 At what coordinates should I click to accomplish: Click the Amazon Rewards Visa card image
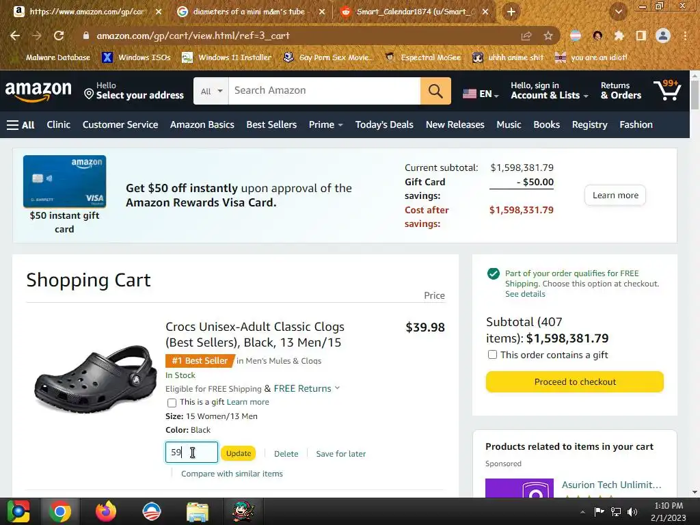coord(65,181)
